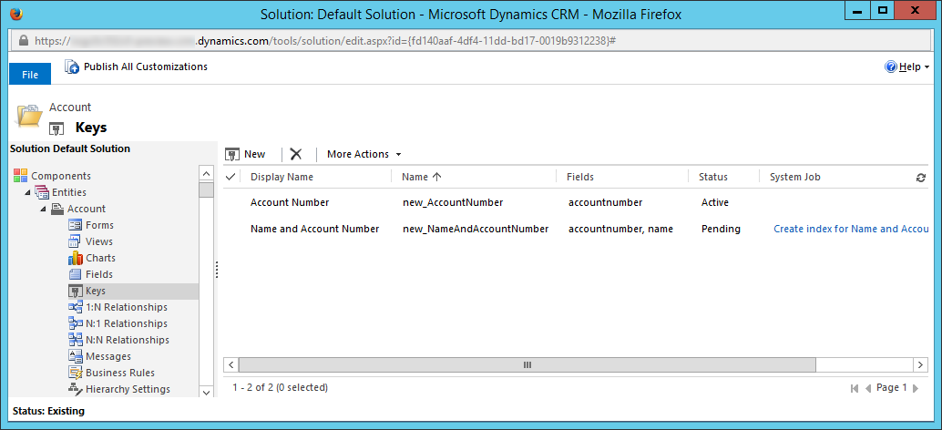The height and width of the screenshot is (430, 942).
Task: Click the tree scrollbar down arrow
Action: [x=206, y=392]
